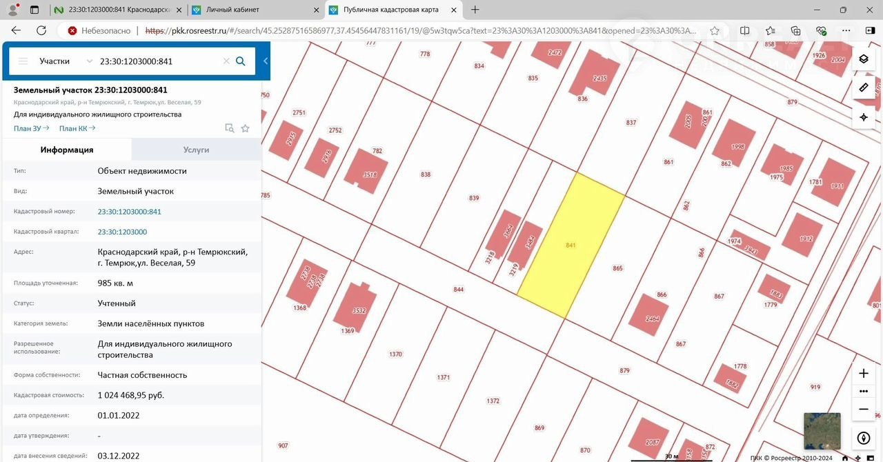The height and width of the screenshot is (462, 883).
Task: Click the locate position crosshair button
Action: tap(863, 117)
